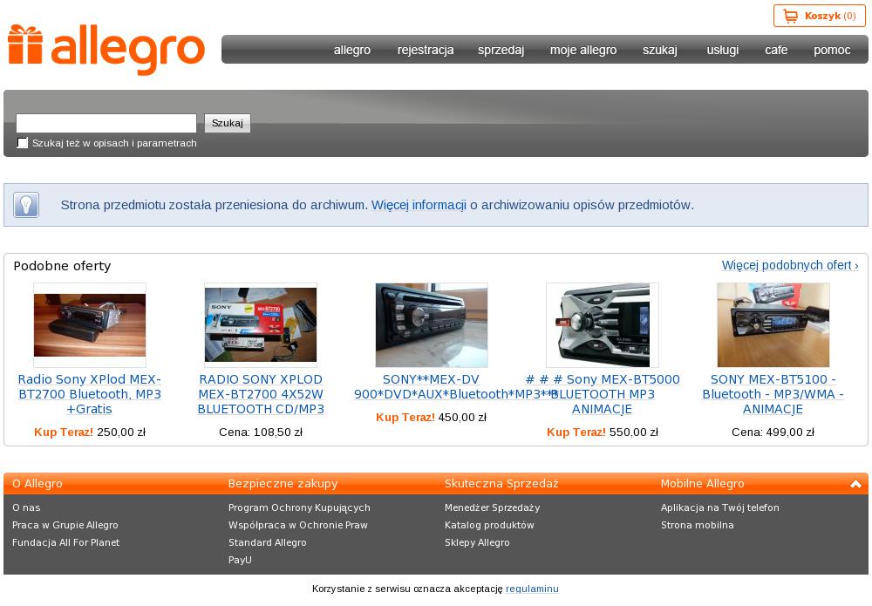Open the moje allegro menu item
This screenshot has width=872, height=606.
[x=583, y=50]
